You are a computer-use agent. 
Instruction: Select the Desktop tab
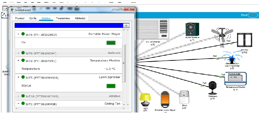tap(46, 18)
